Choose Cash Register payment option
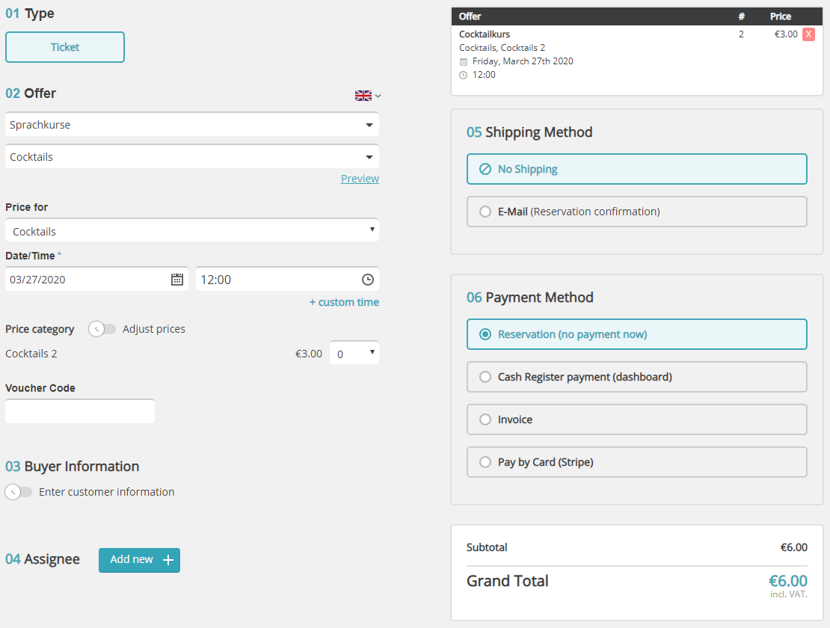 [636, 377]
